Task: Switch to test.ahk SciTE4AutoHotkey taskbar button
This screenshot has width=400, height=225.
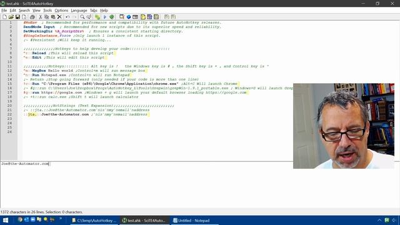Action: coord(144,221)
